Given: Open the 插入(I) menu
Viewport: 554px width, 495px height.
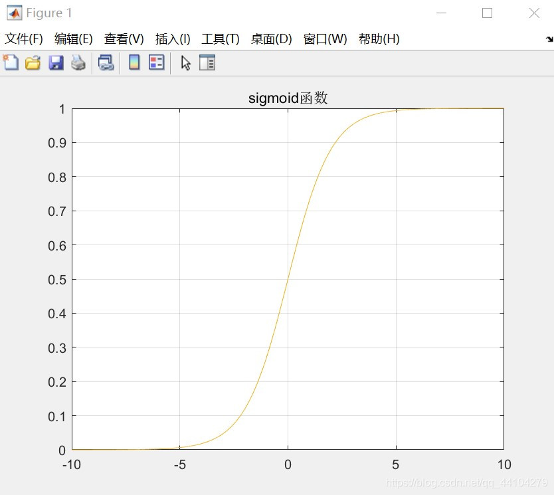Looking at the screenshot, I should (173, 39).
